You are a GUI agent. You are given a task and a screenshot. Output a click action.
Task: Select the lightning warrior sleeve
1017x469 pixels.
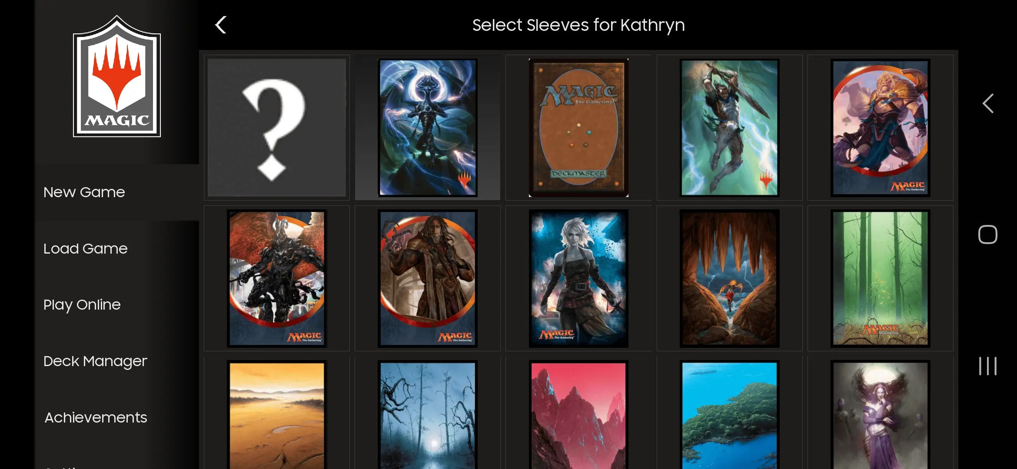coord(729,128)
